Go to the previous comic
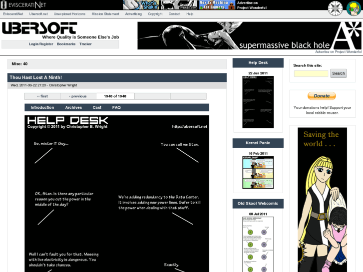This screenshot has height=272, width=363. click(x=78, y=96)
